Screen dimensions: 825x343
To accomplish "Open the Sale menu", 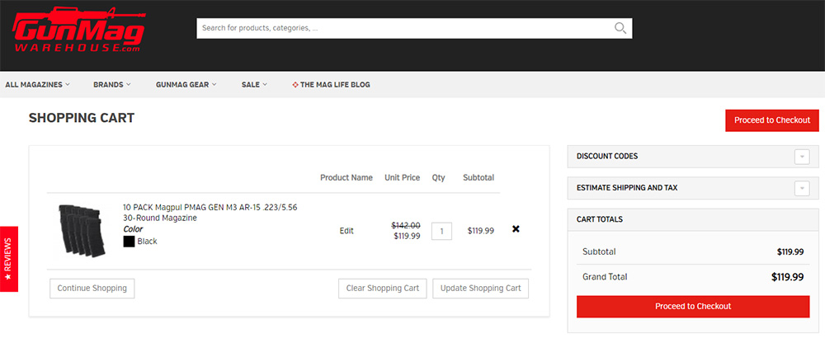I will point(254,84).
